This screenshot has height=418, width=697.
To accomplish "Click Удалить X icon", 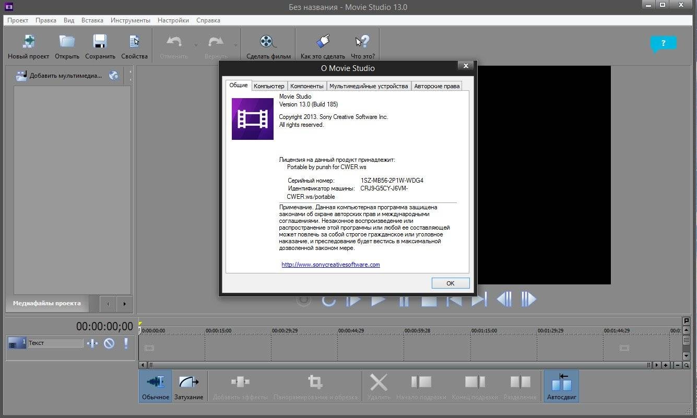I will (379, 387).
